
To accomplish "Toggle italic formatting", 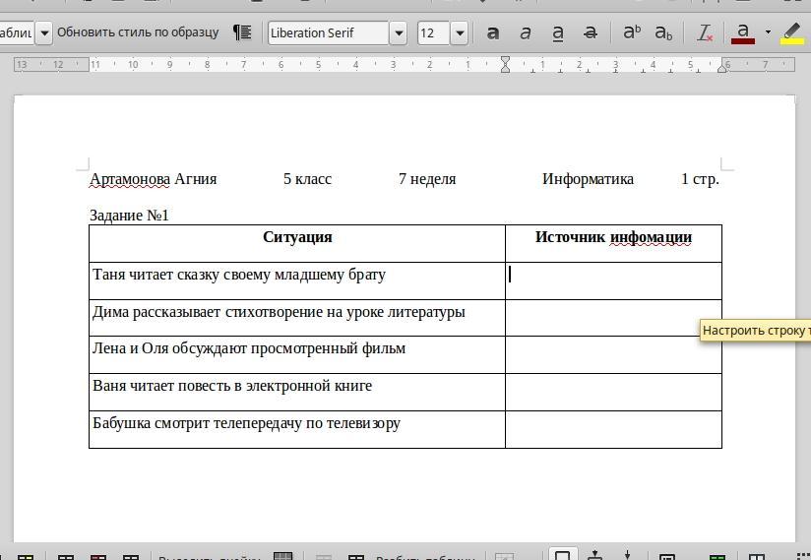I will click(525, 33).
